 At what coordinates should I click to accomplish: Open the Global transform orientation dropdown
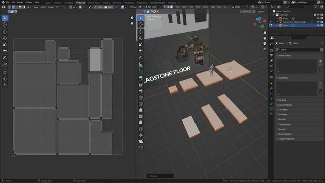coord(238,7)
